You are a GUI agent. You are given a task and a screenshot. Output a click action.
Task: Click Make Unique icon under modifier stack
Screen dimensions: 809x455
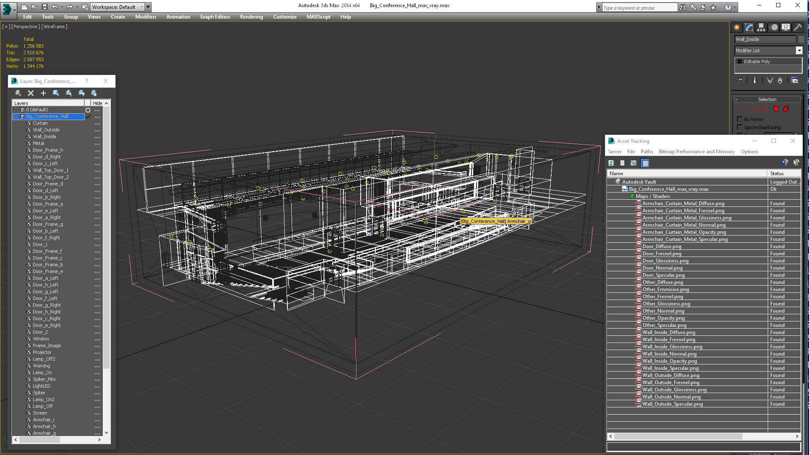point(770,80)
